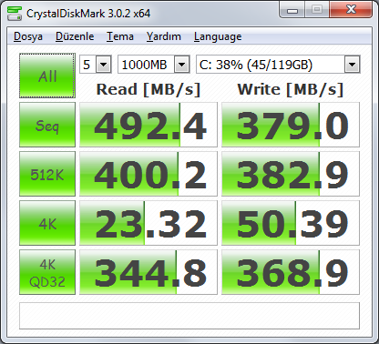Start the 512K random test
Screen dimensions: 379x344
pos(47,174)
